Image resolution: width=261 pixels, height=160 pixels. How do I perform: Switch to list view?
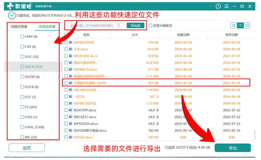pos(240,25)
